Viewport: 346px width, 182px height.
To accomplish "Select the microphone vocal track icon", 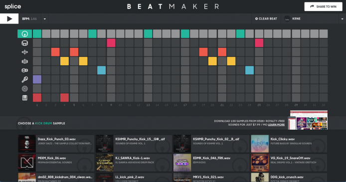I will [25, 79].
